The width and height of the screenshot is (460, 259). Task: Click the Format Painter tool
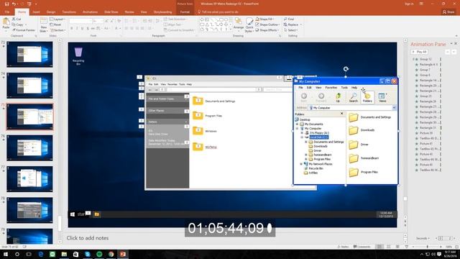24,30
